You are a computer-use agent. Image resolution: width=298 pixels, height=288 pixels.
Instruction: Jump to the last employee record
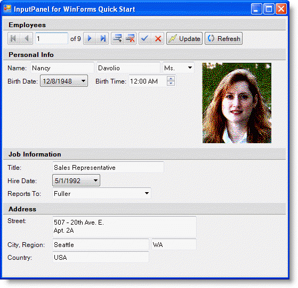[x=102, y=38]
